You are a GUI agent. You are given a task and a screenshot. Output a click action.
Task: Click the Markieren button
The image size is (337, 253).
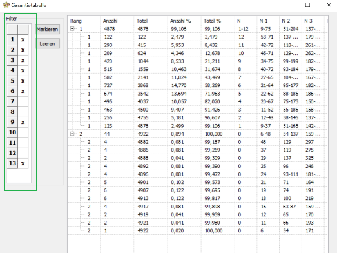tap(48, 29)
